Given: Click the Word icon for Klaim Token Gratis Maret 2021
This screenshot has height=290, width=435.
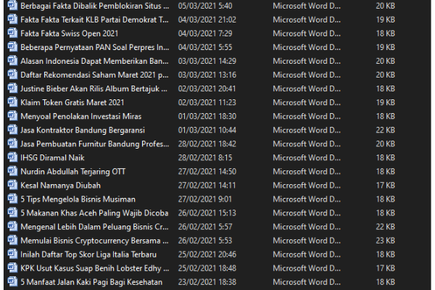Looking at the screenshot, I should [x=12, y=101].
